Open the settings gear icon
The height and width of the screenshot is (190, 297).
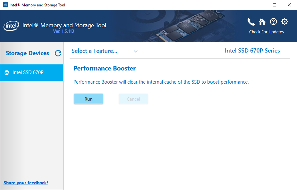284,21
